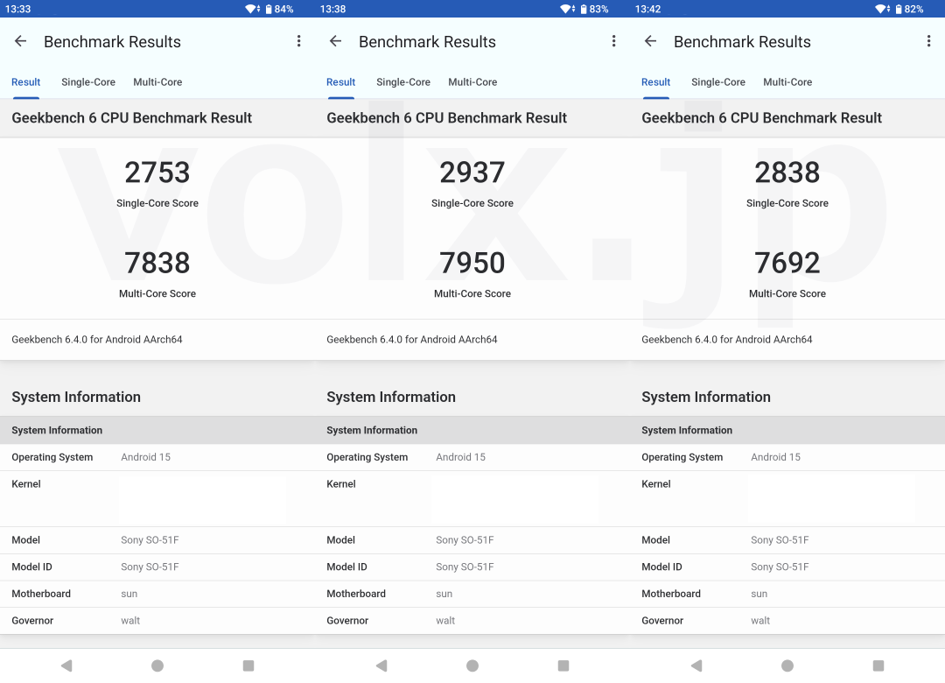Tap the Kernel label on the 13:38 screen
Screen dimensions: 945x683
(341, 484)
